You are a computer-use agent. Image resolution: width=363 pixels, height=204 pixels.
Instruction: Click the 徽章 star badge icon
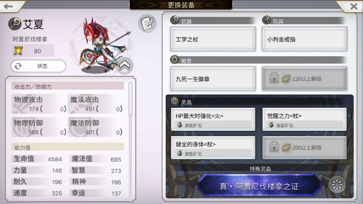(x=174, y=60)
